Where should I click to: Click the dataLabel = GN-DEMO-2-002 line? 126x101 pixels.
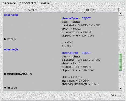tap(81, 60)
